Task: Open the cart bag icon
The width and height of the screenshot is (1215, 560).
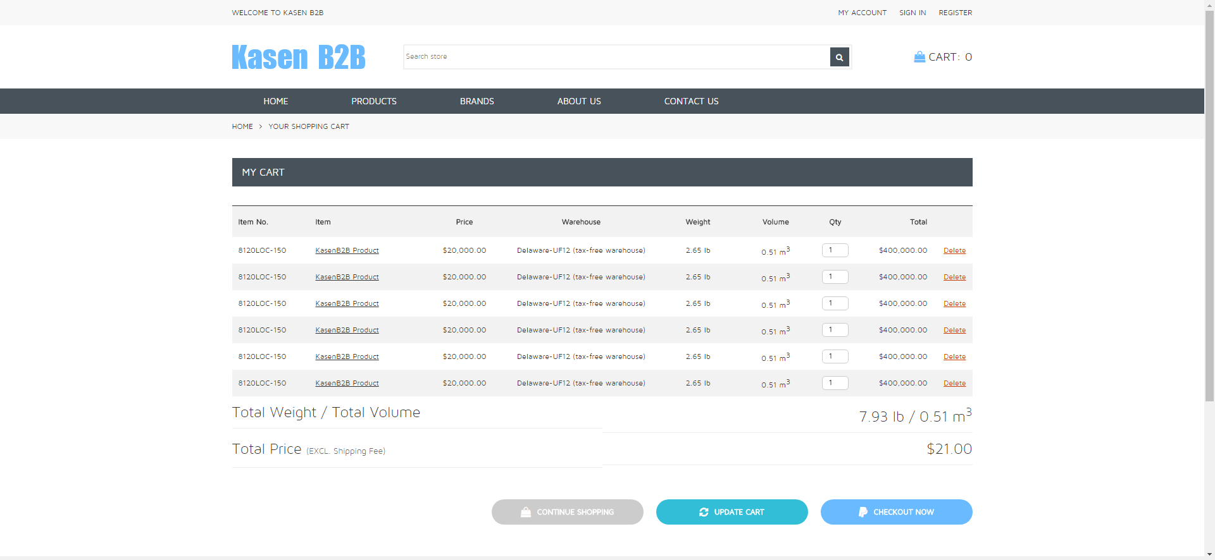Action: pos(919,57)
